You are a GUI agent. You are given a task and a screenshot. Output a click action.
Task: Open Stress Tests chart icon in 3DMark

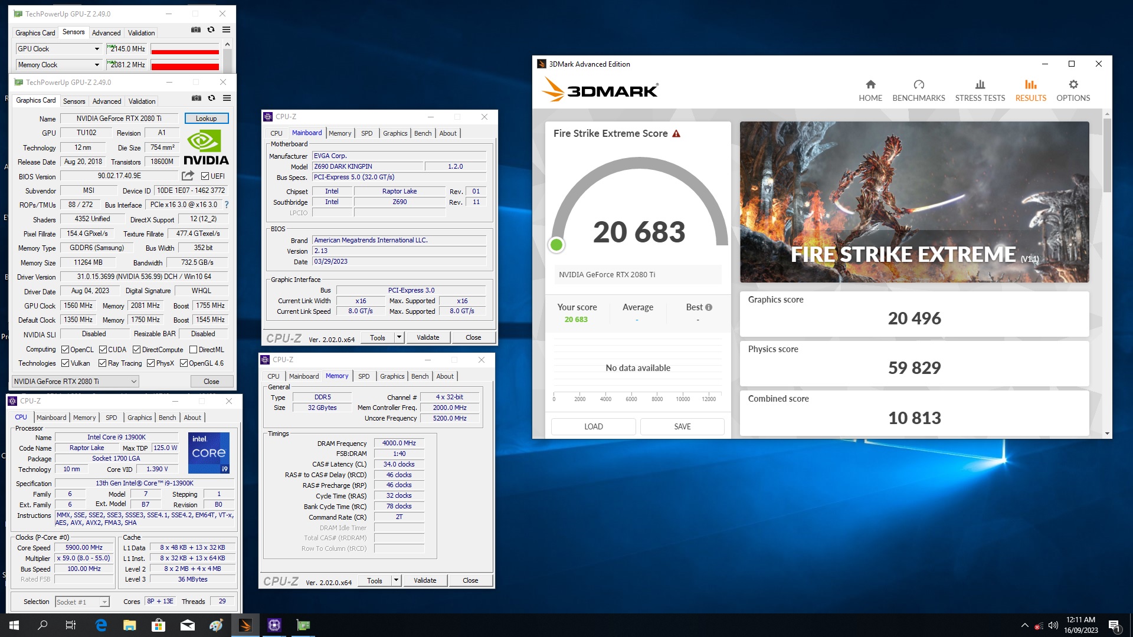980,84
